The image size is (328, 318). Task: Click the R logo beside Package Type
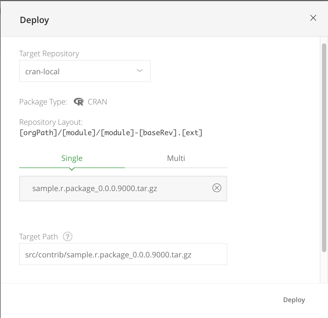click(x=79, y=101)
